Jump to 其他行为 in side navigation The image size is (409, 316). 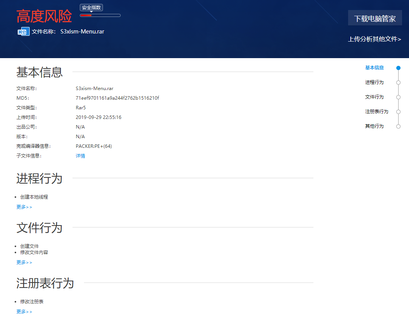point(374,126)
